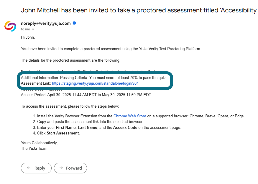Click the Forward button
Viewport: 258px width, 184px height.
pos(70,168)
